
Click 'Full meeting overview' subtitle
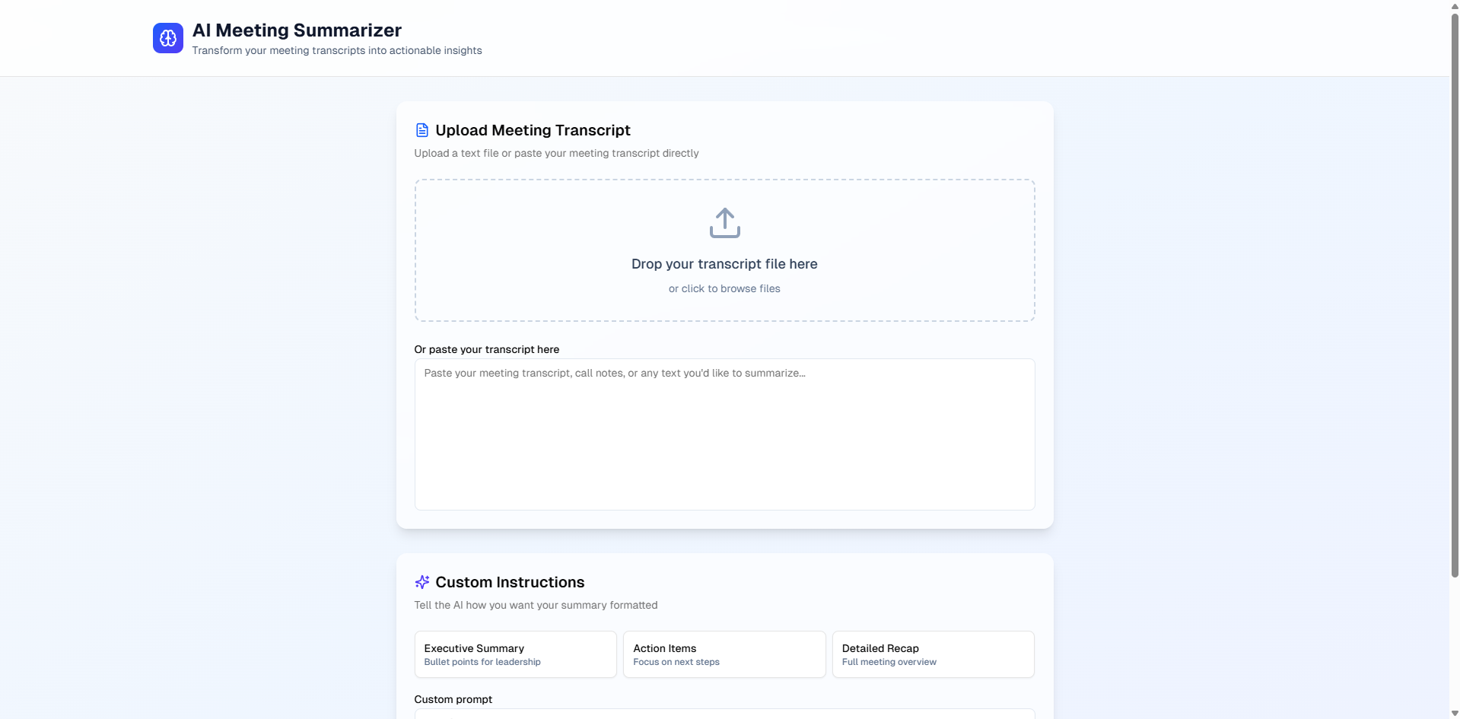(888, 662)
